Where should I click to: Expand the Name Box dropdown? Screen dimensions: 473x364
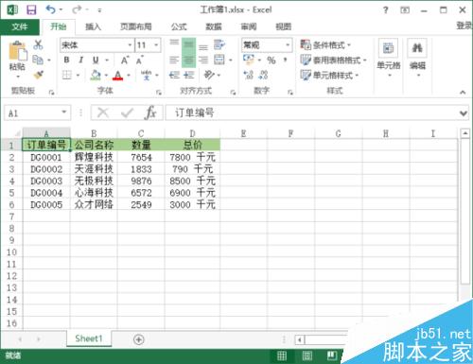point(64,113)
